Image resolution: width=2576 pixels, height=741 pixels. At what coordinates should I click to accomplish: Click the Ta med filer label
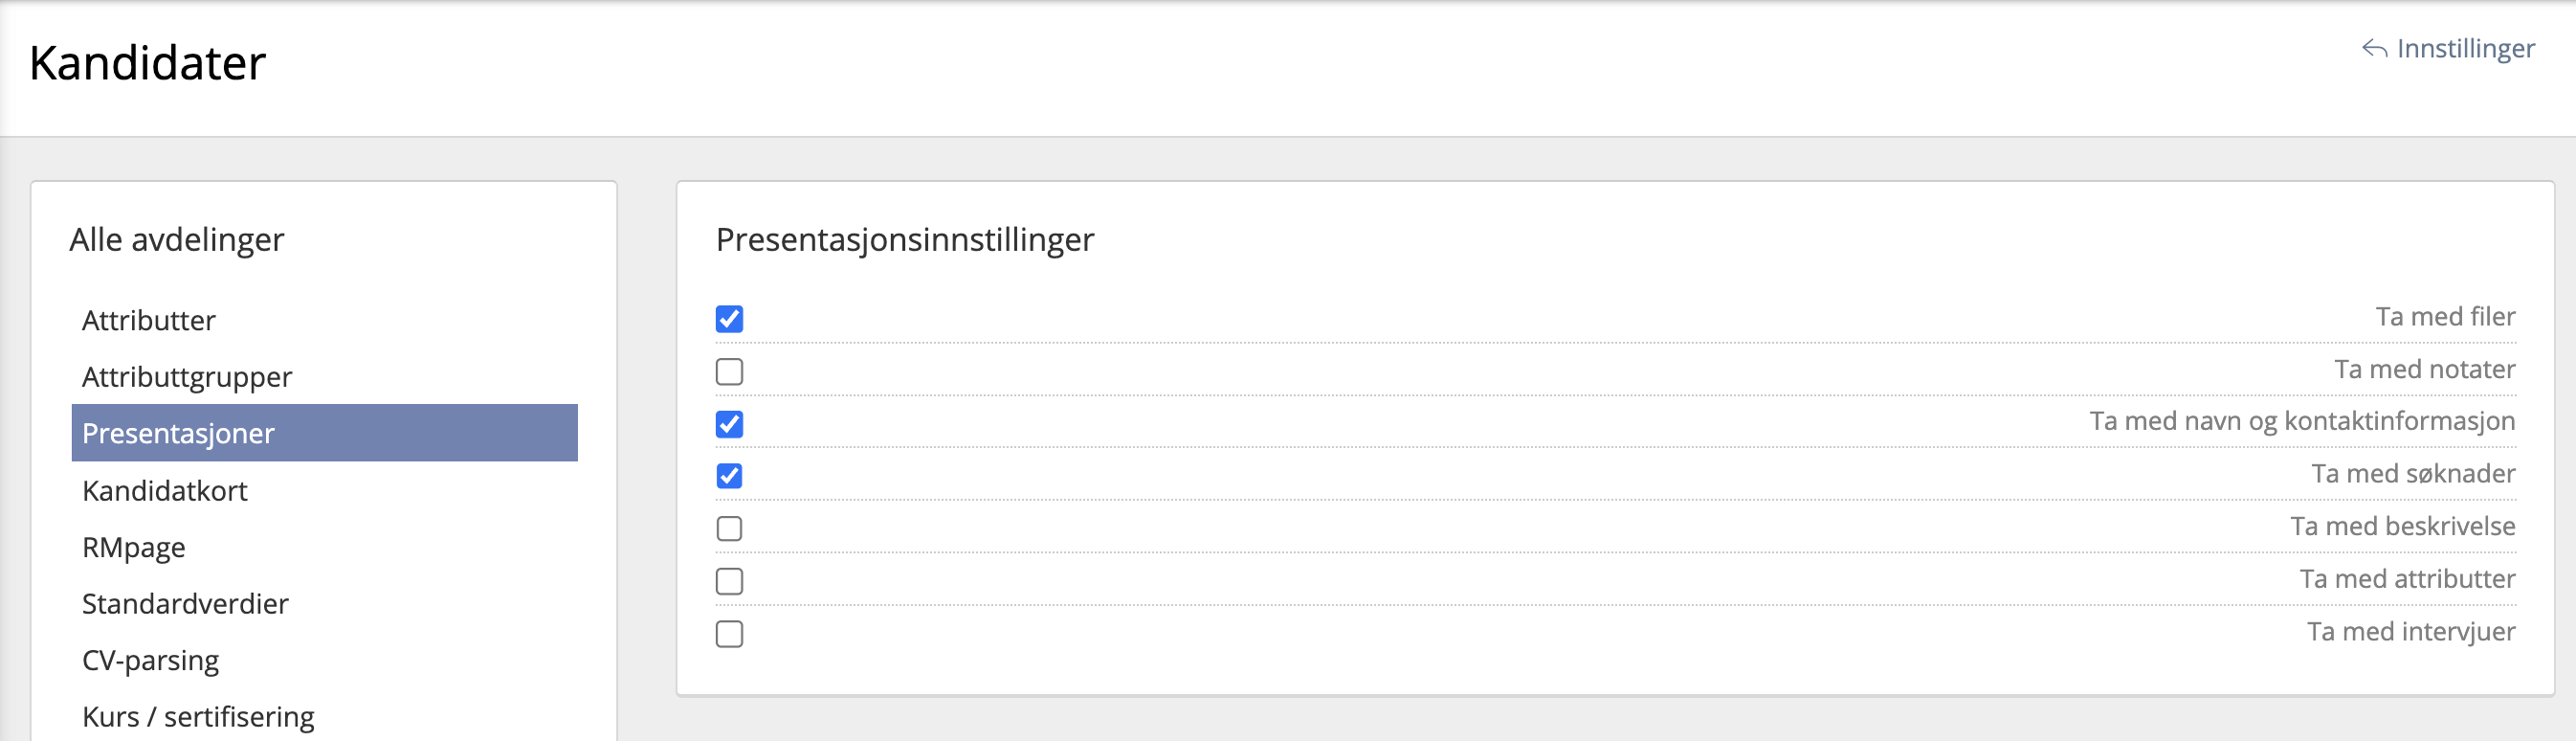point(2444,317)
